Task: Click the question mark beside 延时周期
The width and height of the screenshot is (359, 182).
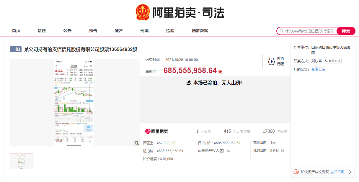Action: [283, 151]
